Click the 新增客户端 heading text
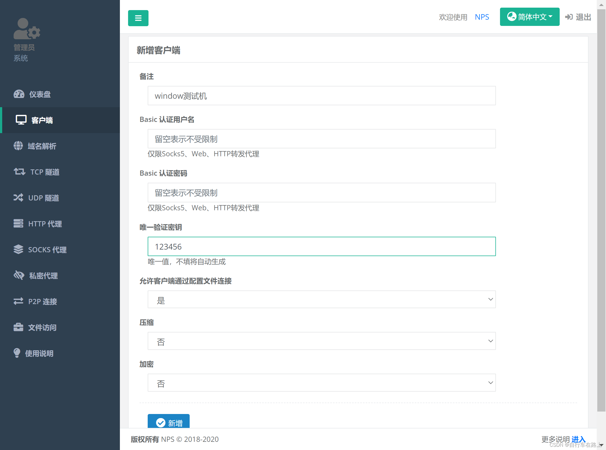Image resolution: width=606 pixels, height=450 pixels. (158, 50)
